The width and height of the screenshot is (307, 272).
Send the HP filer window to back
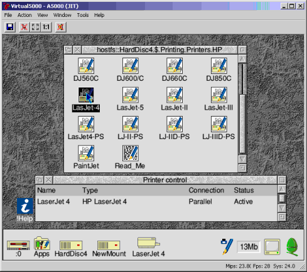tap(68, 50)
